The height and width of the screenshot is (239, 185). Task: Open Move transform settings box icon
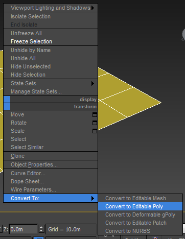95,115
